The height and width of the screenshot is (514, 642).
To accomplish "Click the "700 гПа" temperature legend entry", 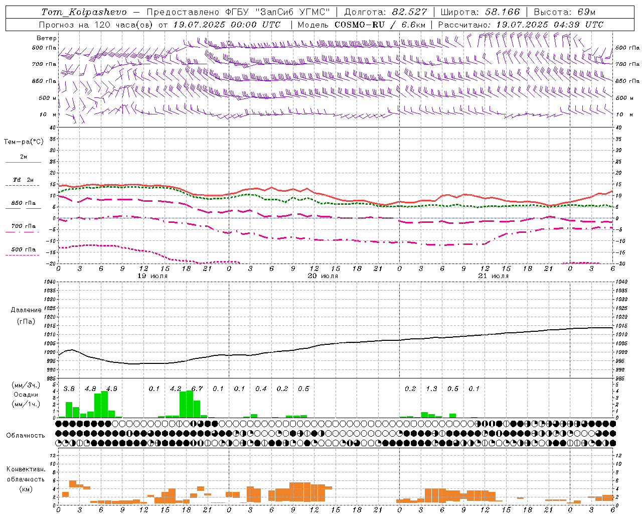I will pyautogui.click(x=23, y=226).
